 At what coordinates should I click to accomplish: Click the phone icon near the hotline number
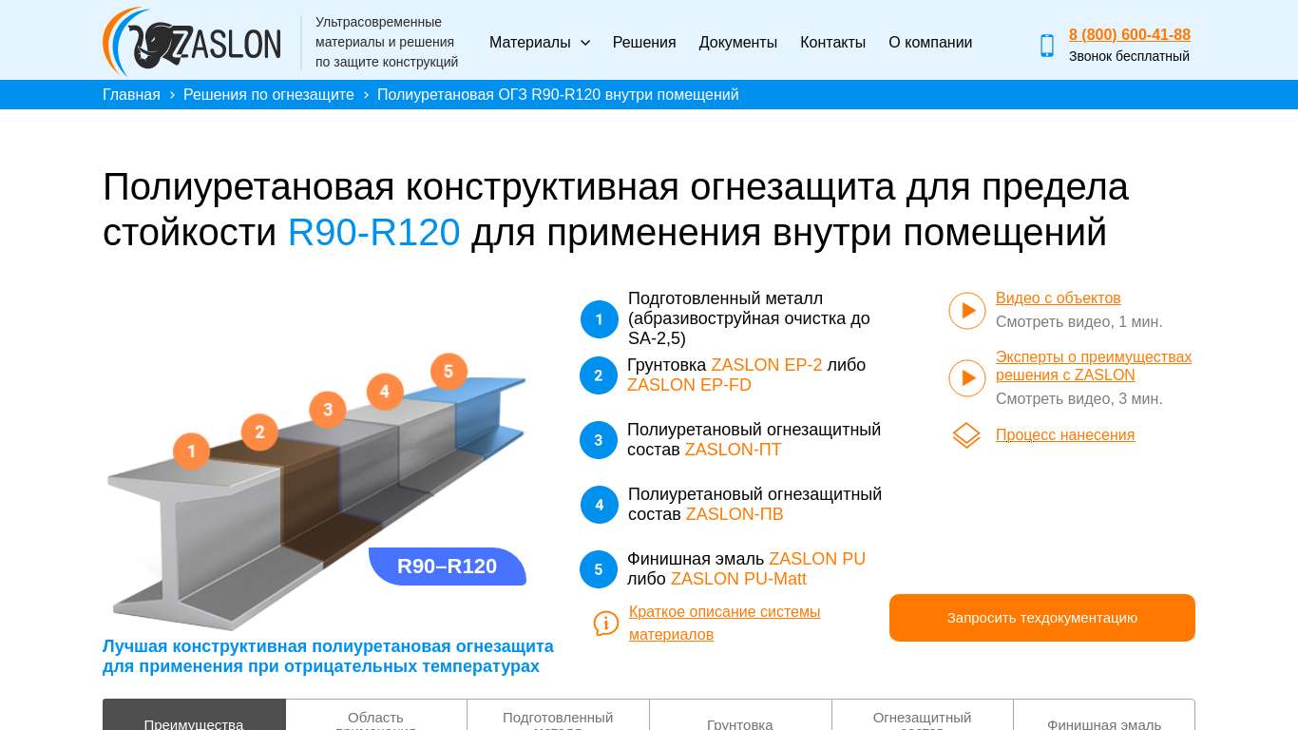[1046, 45]
